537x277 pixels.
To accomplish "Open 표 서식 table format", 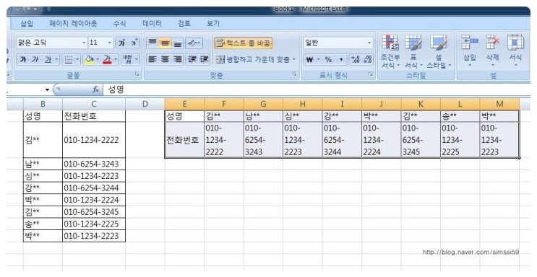I will [413, 51].
